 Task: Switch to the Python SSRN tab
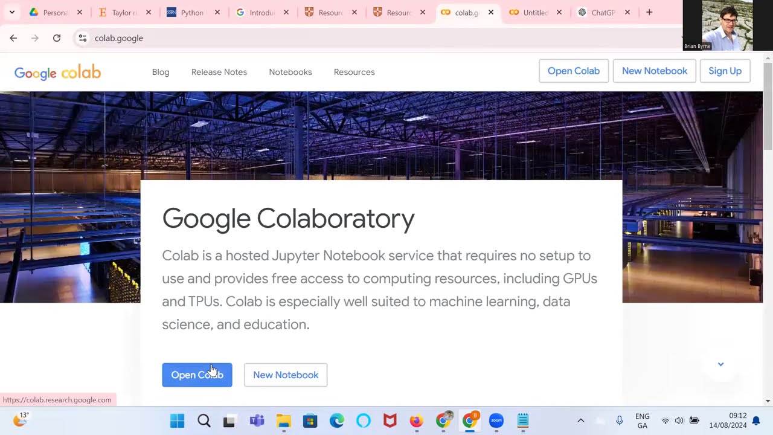point(194,12)
